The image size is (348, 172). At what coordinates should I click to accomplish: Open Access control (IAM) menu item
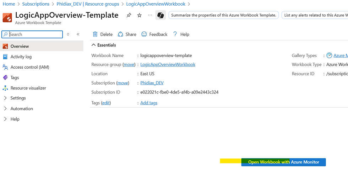42,67
